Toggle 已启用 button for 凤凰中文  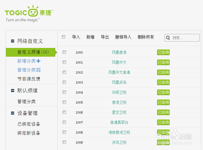coord(163,62)
